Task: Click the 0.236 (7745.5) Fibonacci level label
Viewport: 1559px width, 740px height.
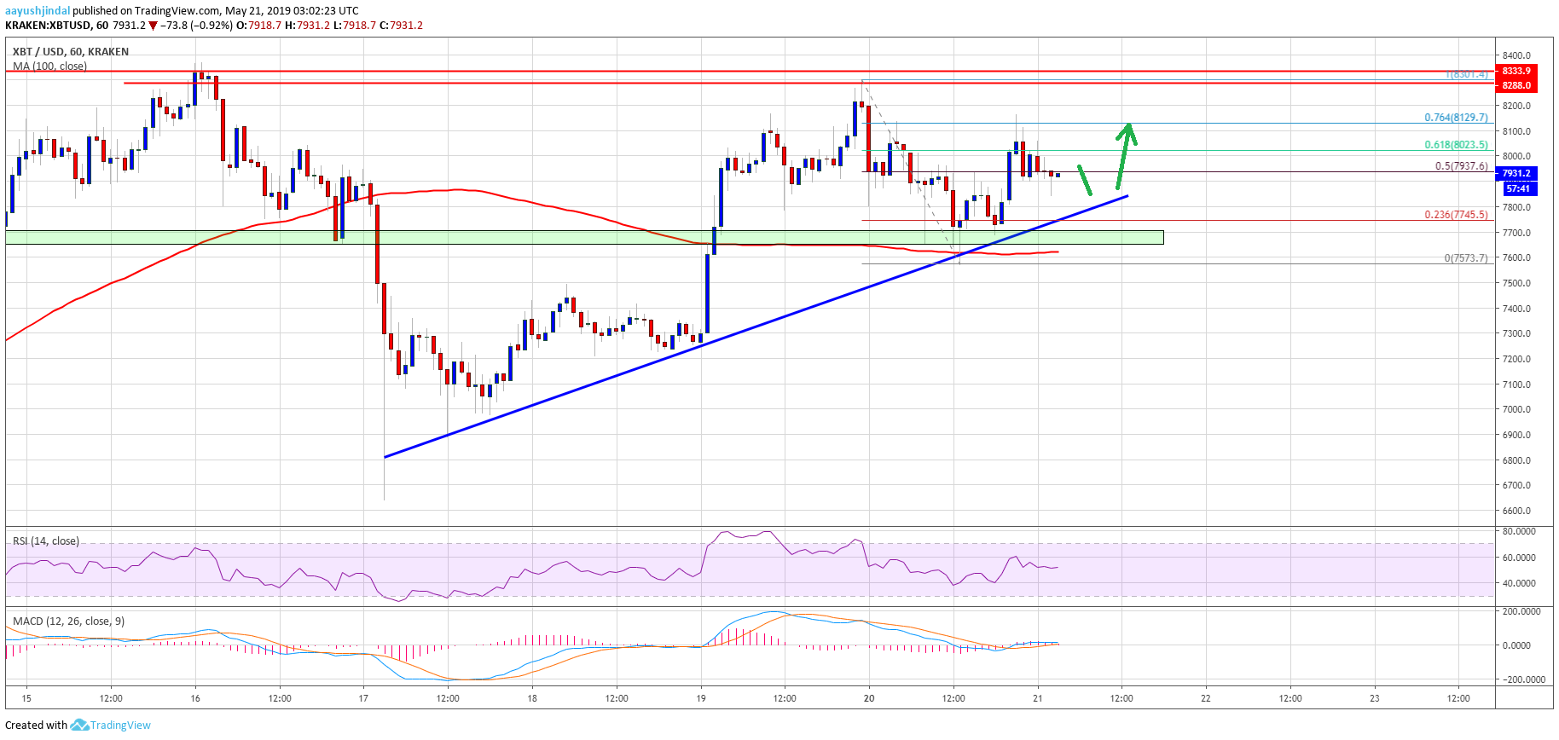Action: click(1456, 215)
